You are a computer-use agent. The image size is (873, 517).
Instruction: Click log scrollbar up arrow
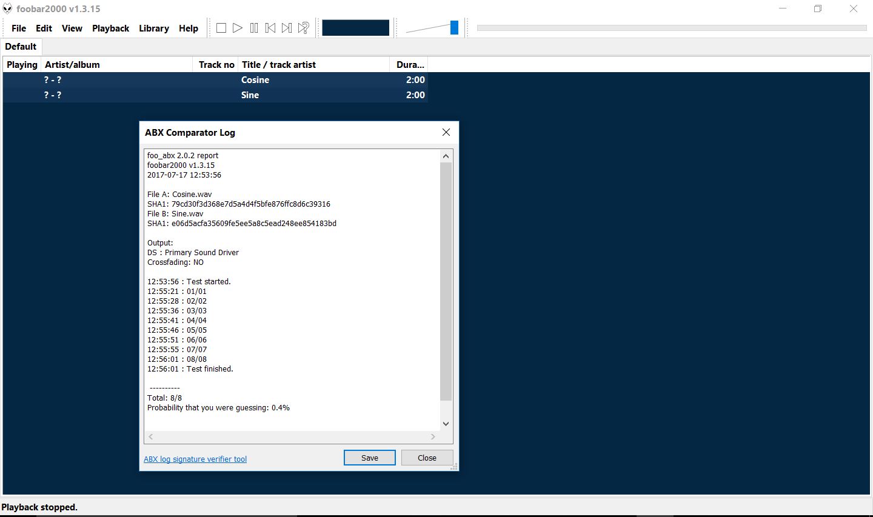pyautogui.click(x=446, y=156)
